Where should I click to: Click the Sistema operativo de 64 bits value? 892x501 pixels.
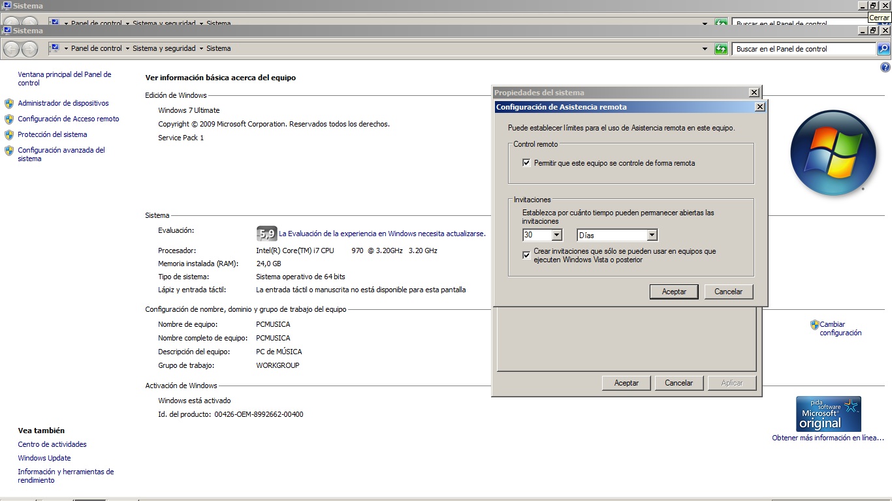coord(300,277)
